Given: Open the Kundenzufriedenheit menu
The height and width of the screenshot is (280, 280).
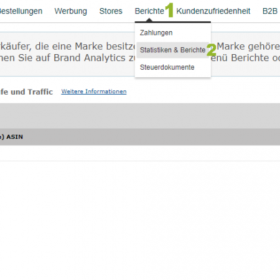Looking at the screenshot, I should tap(213, 11).
